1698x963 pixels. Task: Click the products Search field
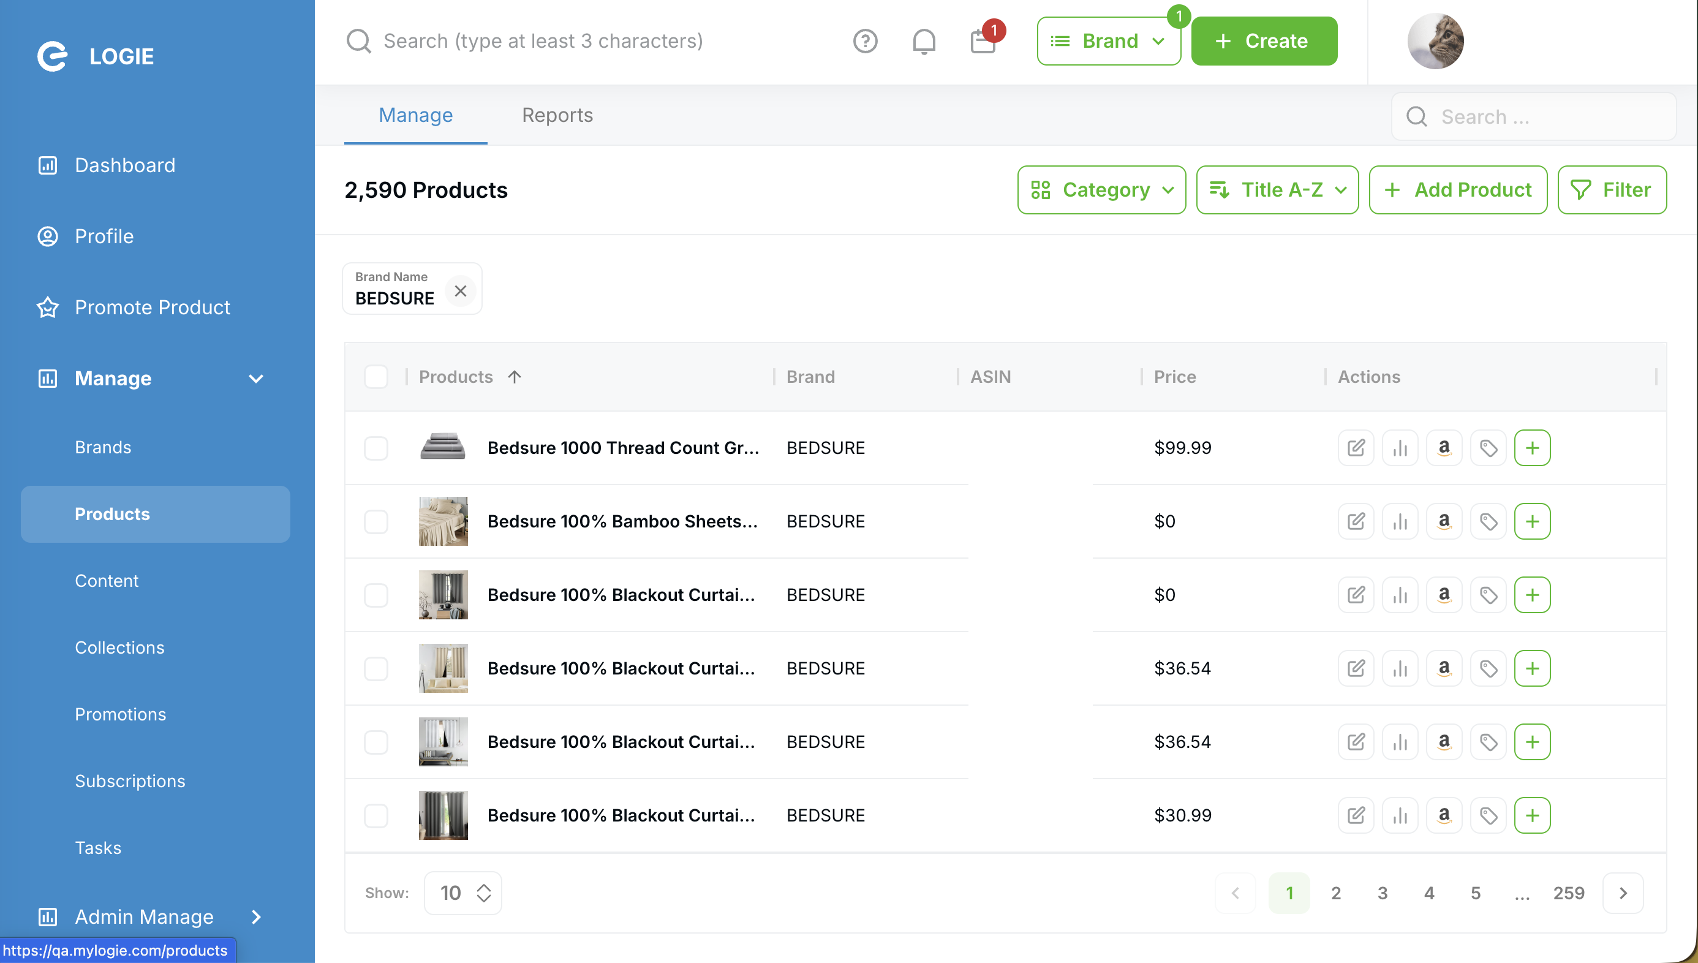(x=1534, y=116)
